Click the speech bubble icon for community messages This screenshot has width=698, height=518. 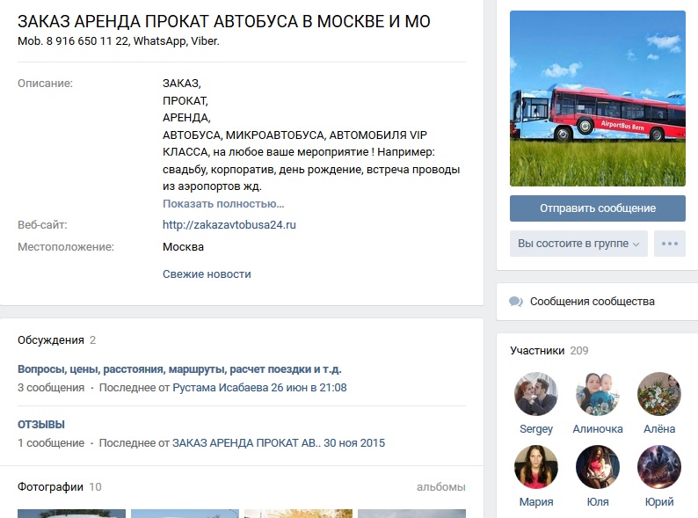click(x=516, y=302)
